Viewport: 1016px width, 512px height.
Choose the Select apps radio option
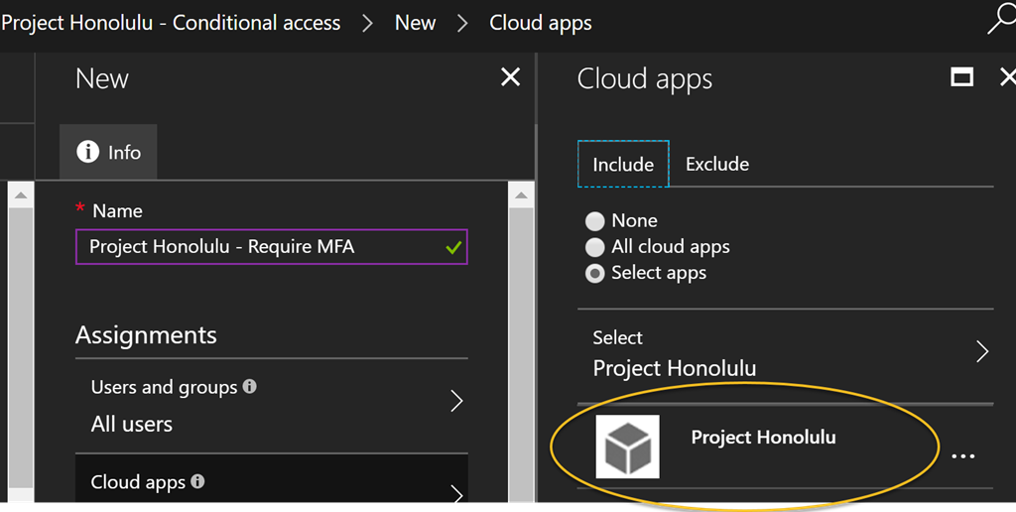tap(595, 274)
